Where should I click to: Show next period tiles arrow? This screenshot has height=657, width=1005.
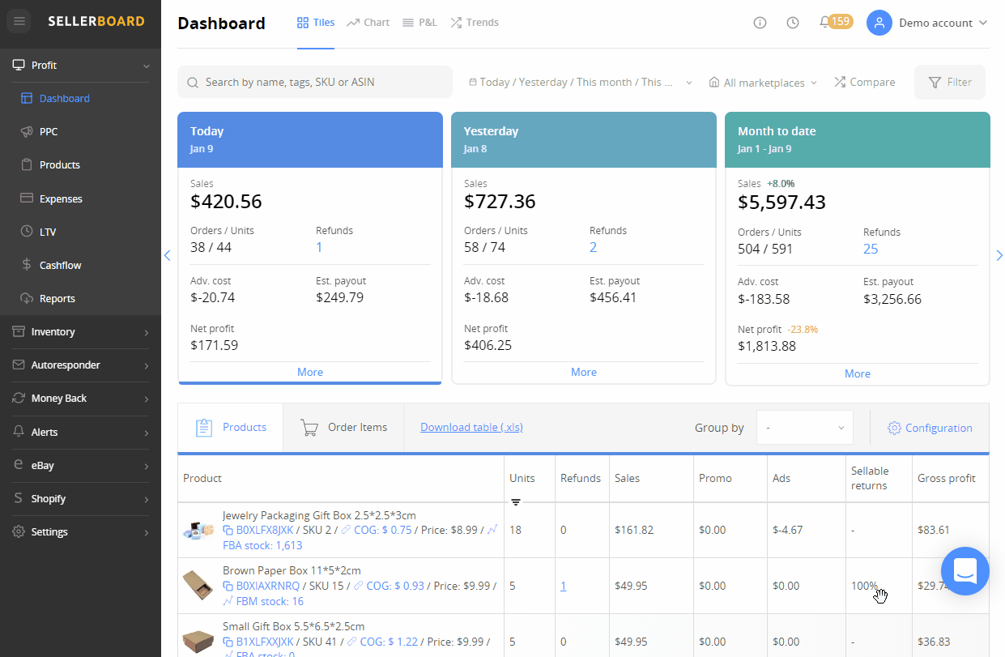click(x=999, y=255)
